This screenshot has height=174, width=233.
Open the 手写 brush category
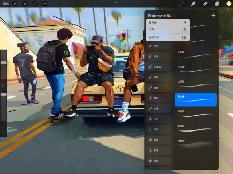pos(158,150)
